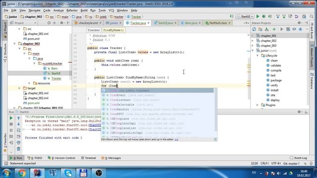Click VCS Update Project icon
317x178 pixels.
[278, 16]
